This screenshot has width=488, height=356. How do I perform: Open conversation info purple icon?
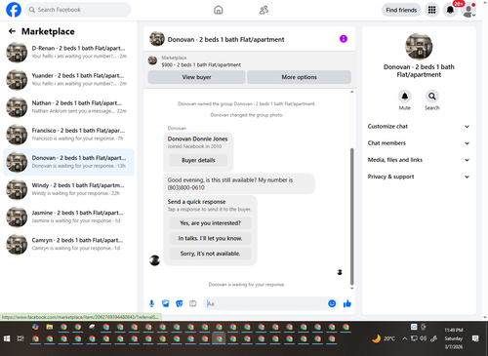pyautogui.click(x=344, y=39)
